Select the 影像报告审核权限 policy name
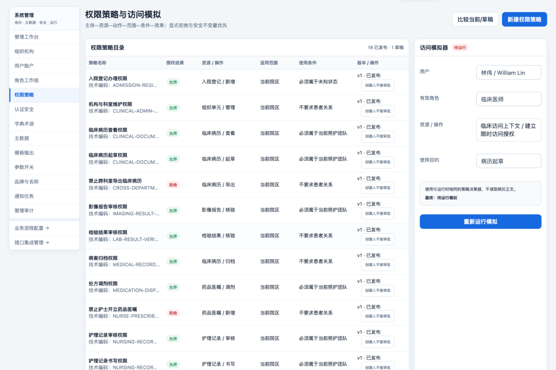 (108, 207)
